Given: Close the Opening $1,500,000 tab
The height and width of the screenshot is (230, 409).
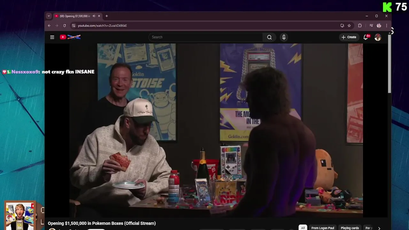Looking at the screenshot, I should click(99, 16).
